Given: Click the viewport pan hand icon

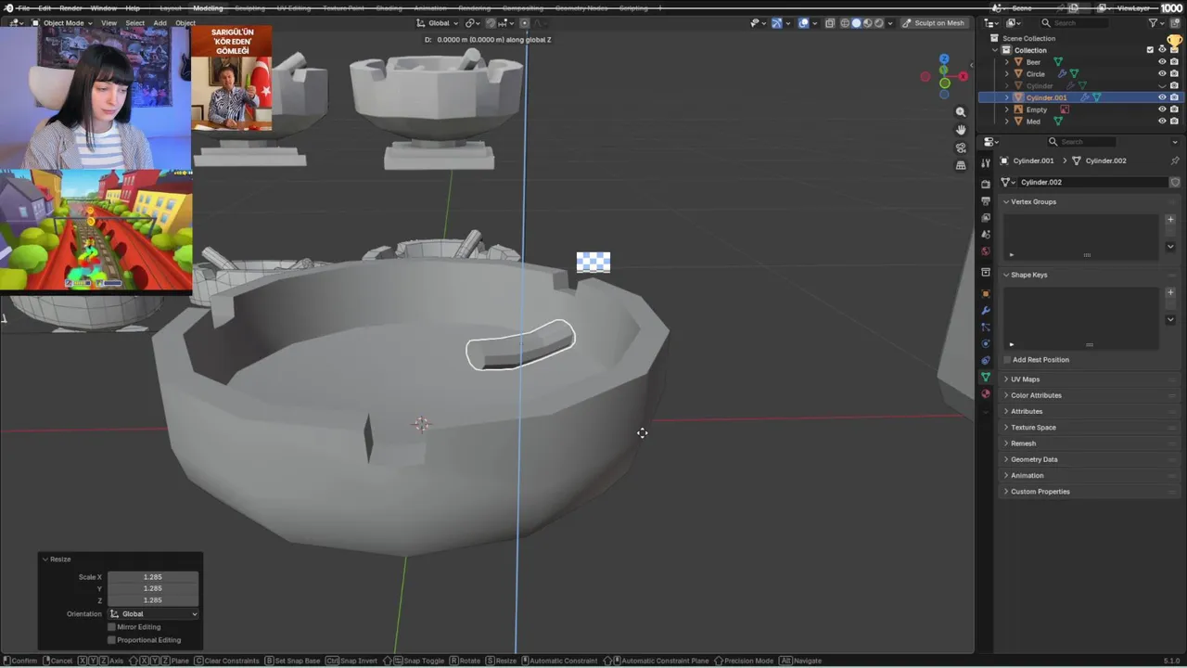Looking at the screenshot, I should coord(961,129).
